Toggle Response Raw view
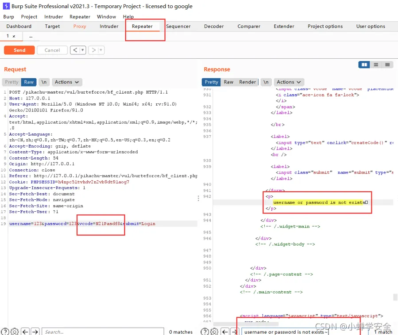This screenshot has width=398, height=335. point(228,82)
